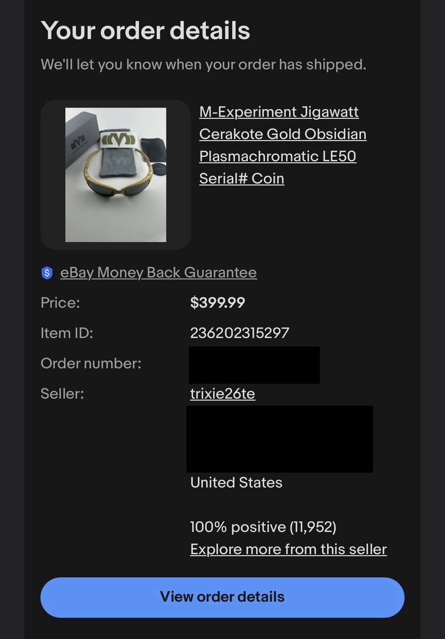Visit seller trixie26te's profile

tap(222, 394)
